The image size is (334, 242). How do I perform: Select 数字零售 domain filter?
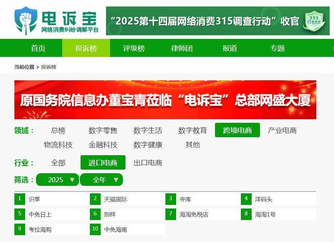103,130
